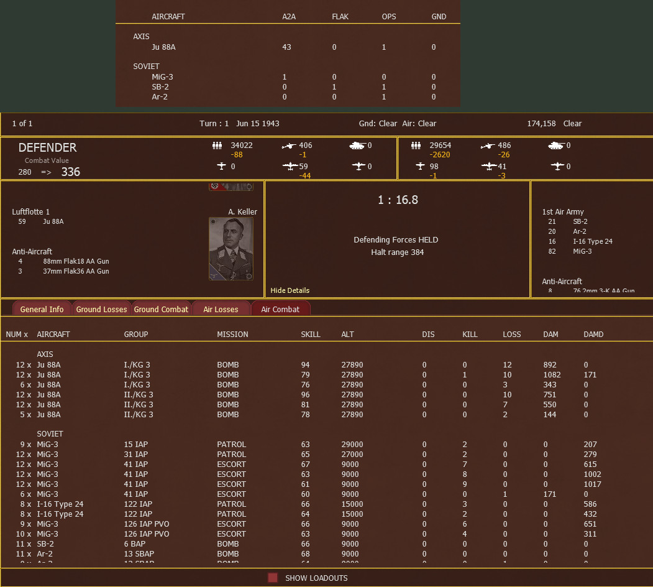
Task: Click A. Keller commander portrait
Action: [231, 249]
